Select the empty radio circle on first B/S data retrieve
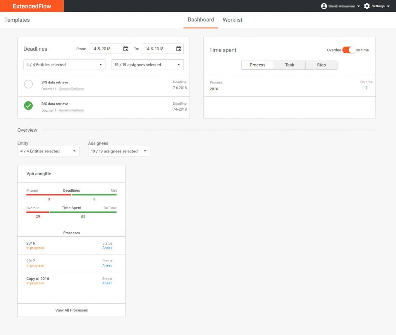This screenshot has width=396, height=335. coord(28,84)
